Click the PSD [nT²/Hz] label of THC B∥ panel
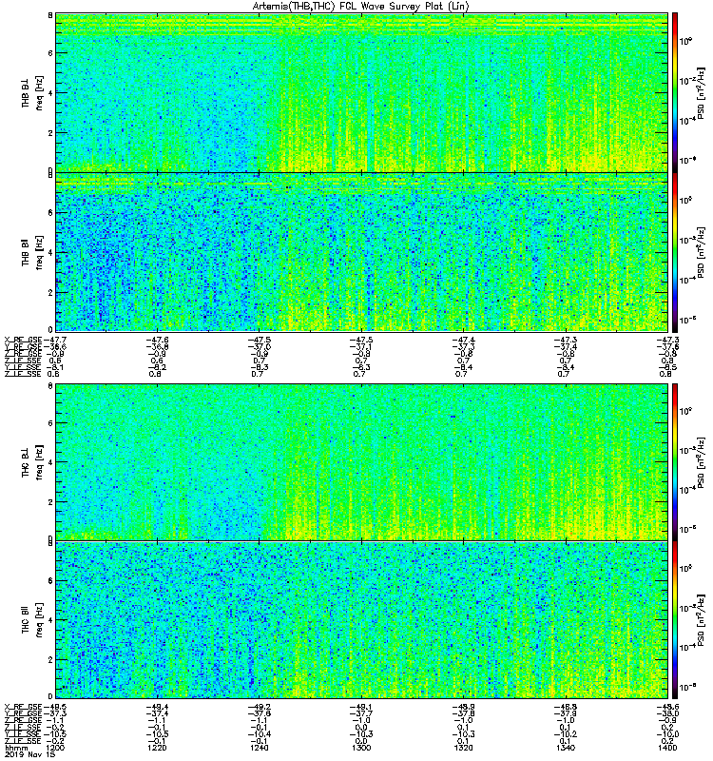Viewport: 713px width, 761px height. click(701, 619)
